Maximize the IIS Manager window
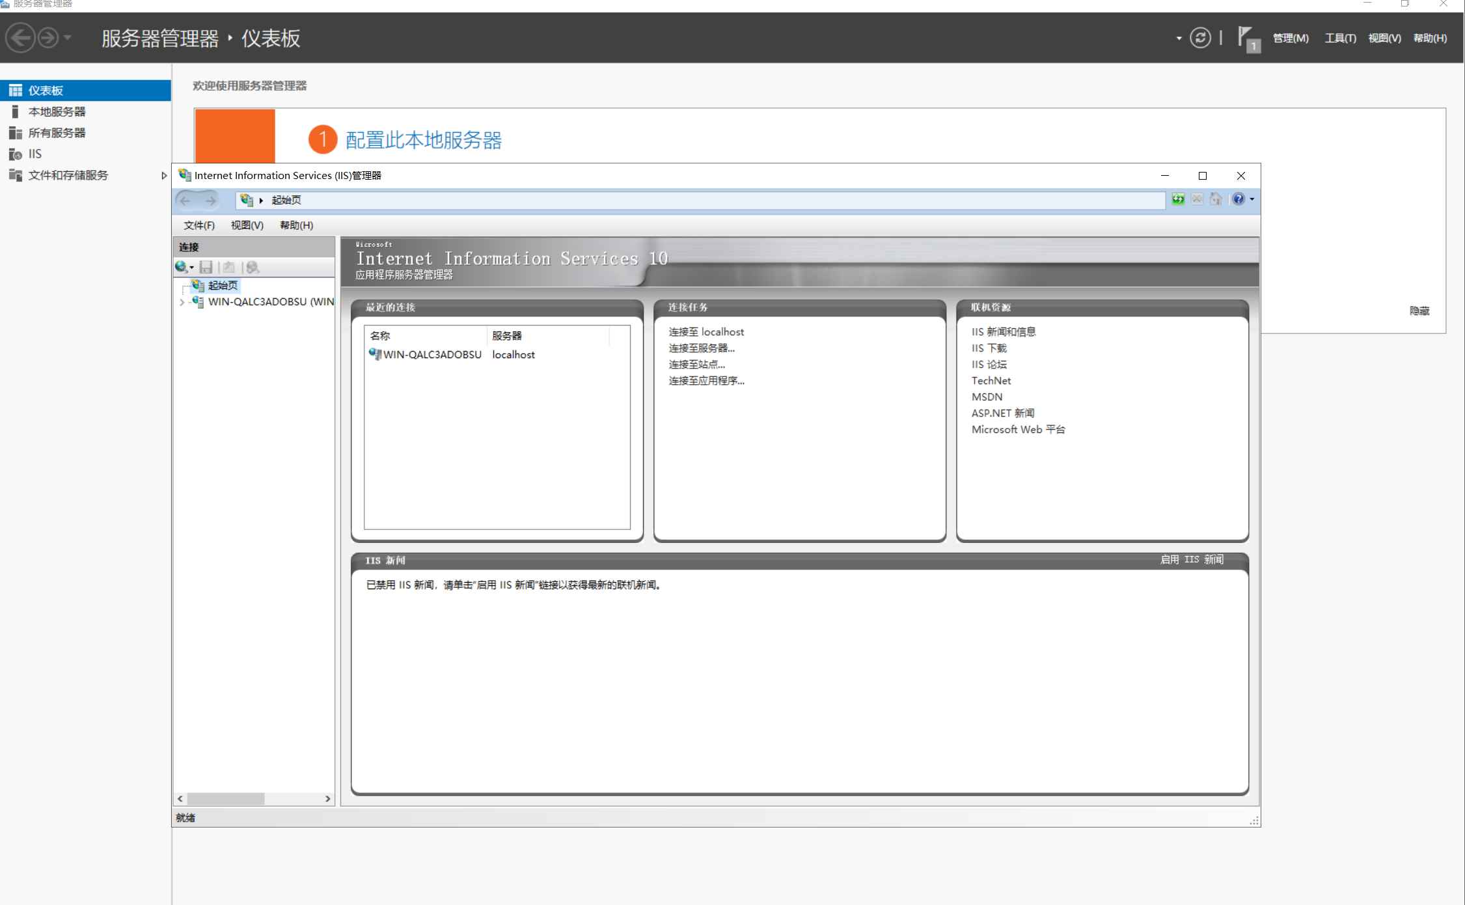The height and width of the screenshot is (905, 1465). click(x=1203, y=176)
